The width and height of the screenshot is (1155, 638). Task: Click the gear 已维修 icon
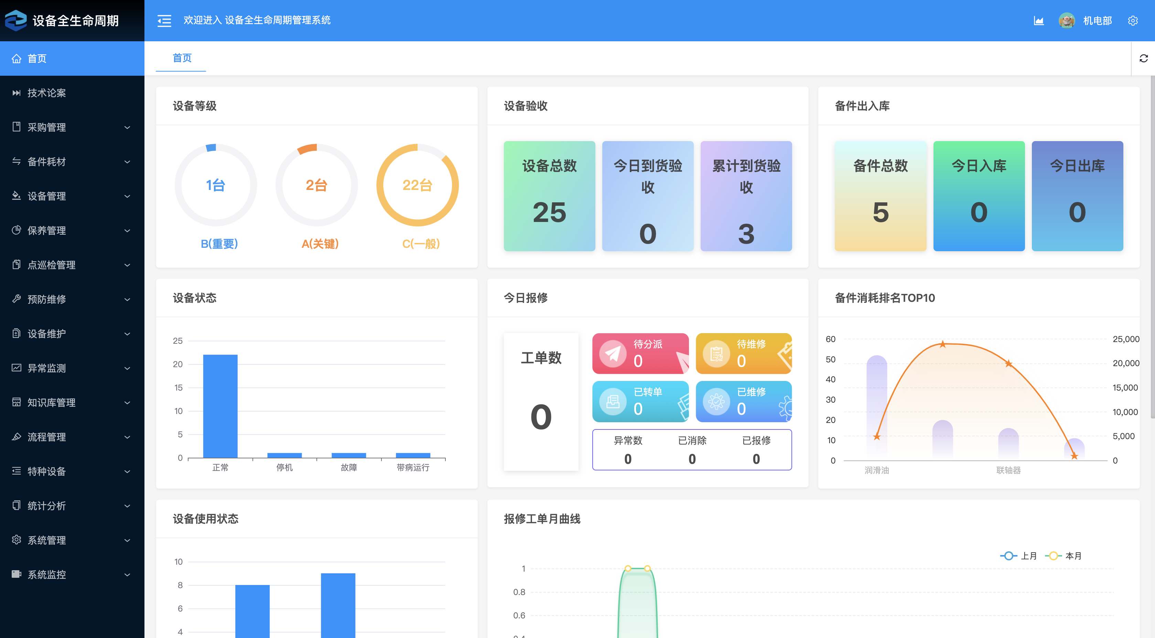[x=716, y=401]
